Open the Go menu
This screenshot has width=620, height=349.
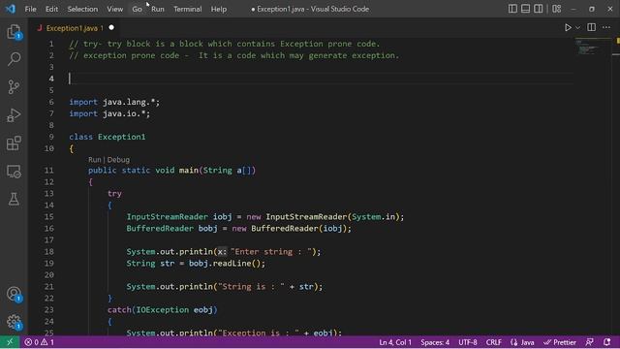(137, 9)
